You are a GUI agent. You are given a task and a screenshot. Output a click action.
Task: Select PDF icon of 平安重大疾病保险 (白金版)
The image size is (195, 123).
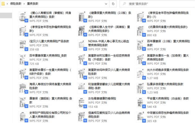pos(141,102)
